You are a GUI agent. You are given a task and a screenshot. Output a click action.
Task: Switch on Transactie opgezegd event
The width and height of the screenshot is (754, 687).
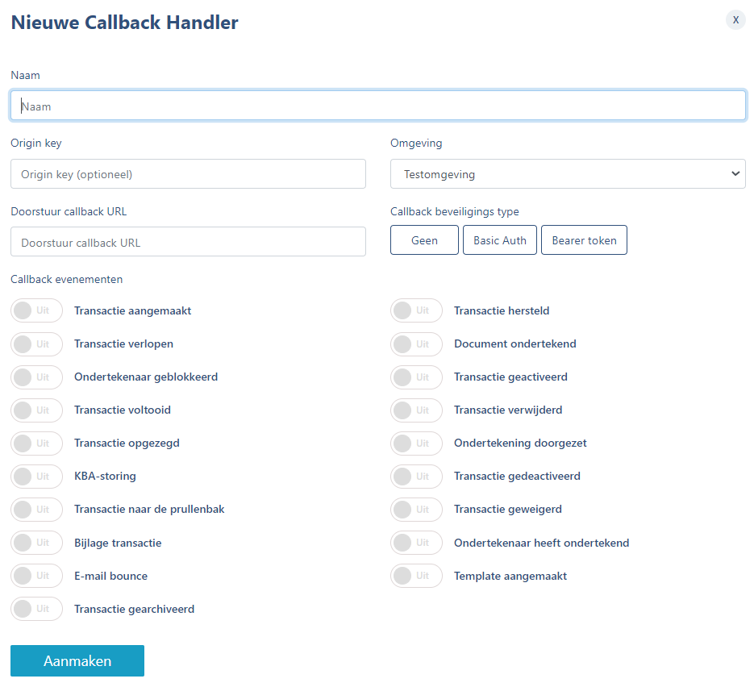tap(36, 443)
